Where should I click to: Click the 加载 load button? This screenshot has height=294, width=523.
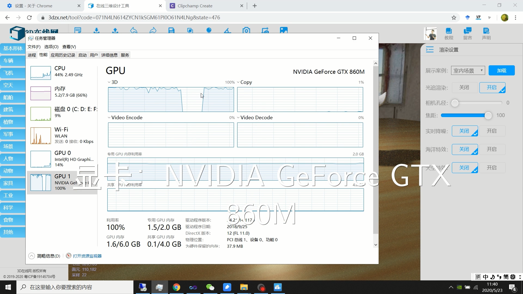(x=501, y=71)
